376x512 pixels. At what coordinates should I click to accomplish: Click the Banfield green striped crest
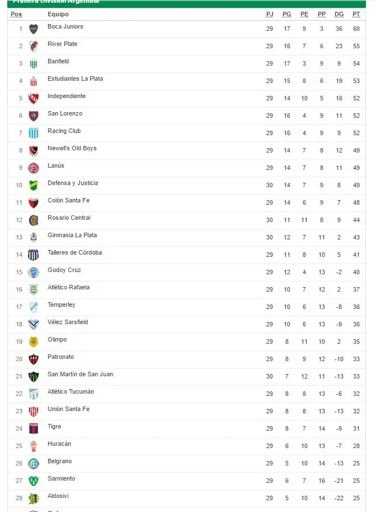point(34,64)
